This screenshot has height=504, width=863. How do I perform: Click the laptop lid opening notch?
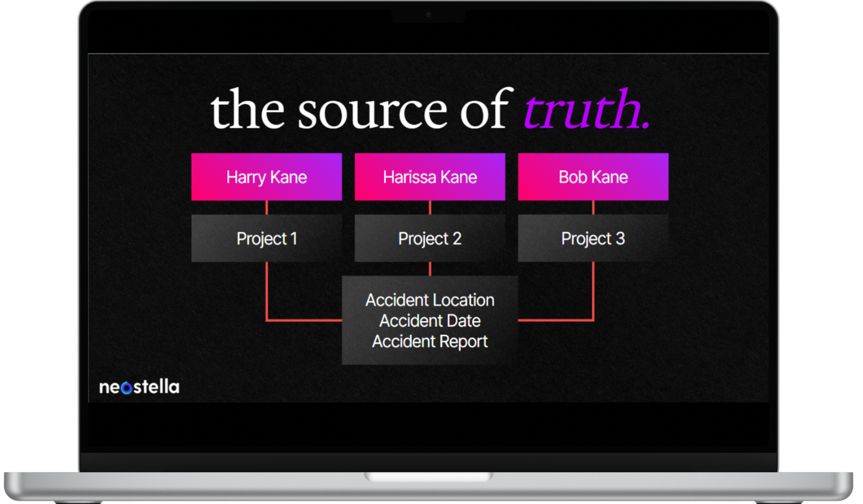pos(429,477)
